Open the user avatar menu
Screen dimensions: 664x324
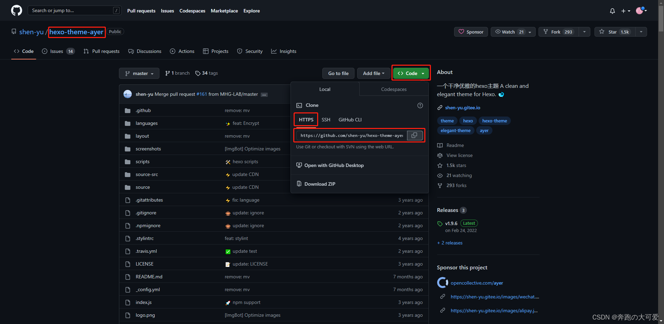[x=641, y=11]
